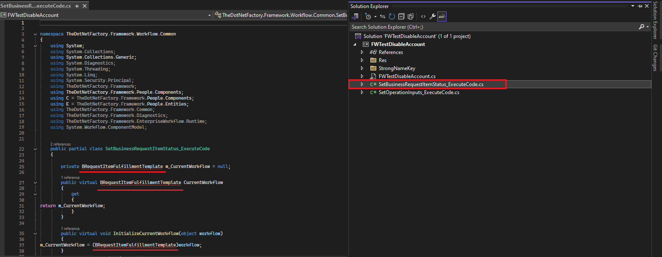Click the References icon in the tree

(373, 52)
